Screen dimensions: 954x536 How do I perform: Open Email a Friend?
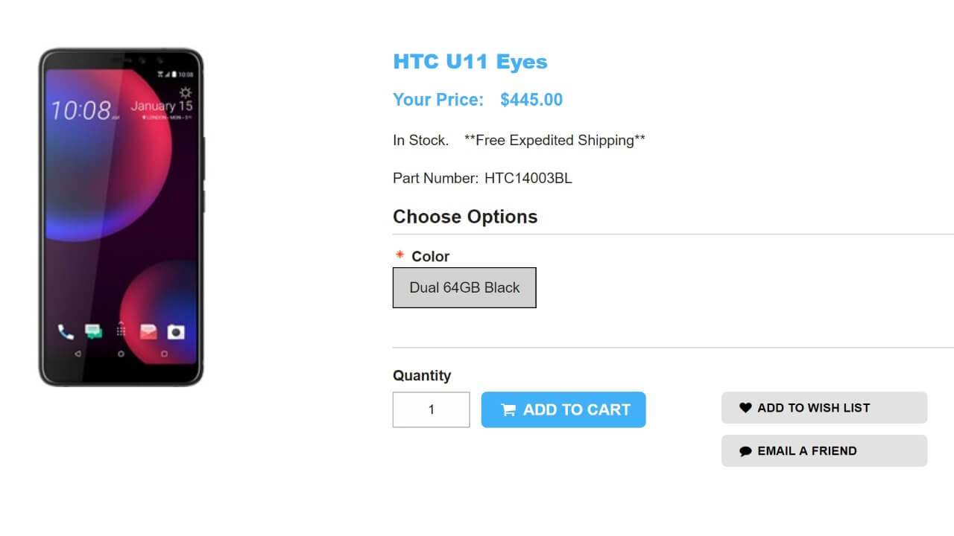(824, 451)
